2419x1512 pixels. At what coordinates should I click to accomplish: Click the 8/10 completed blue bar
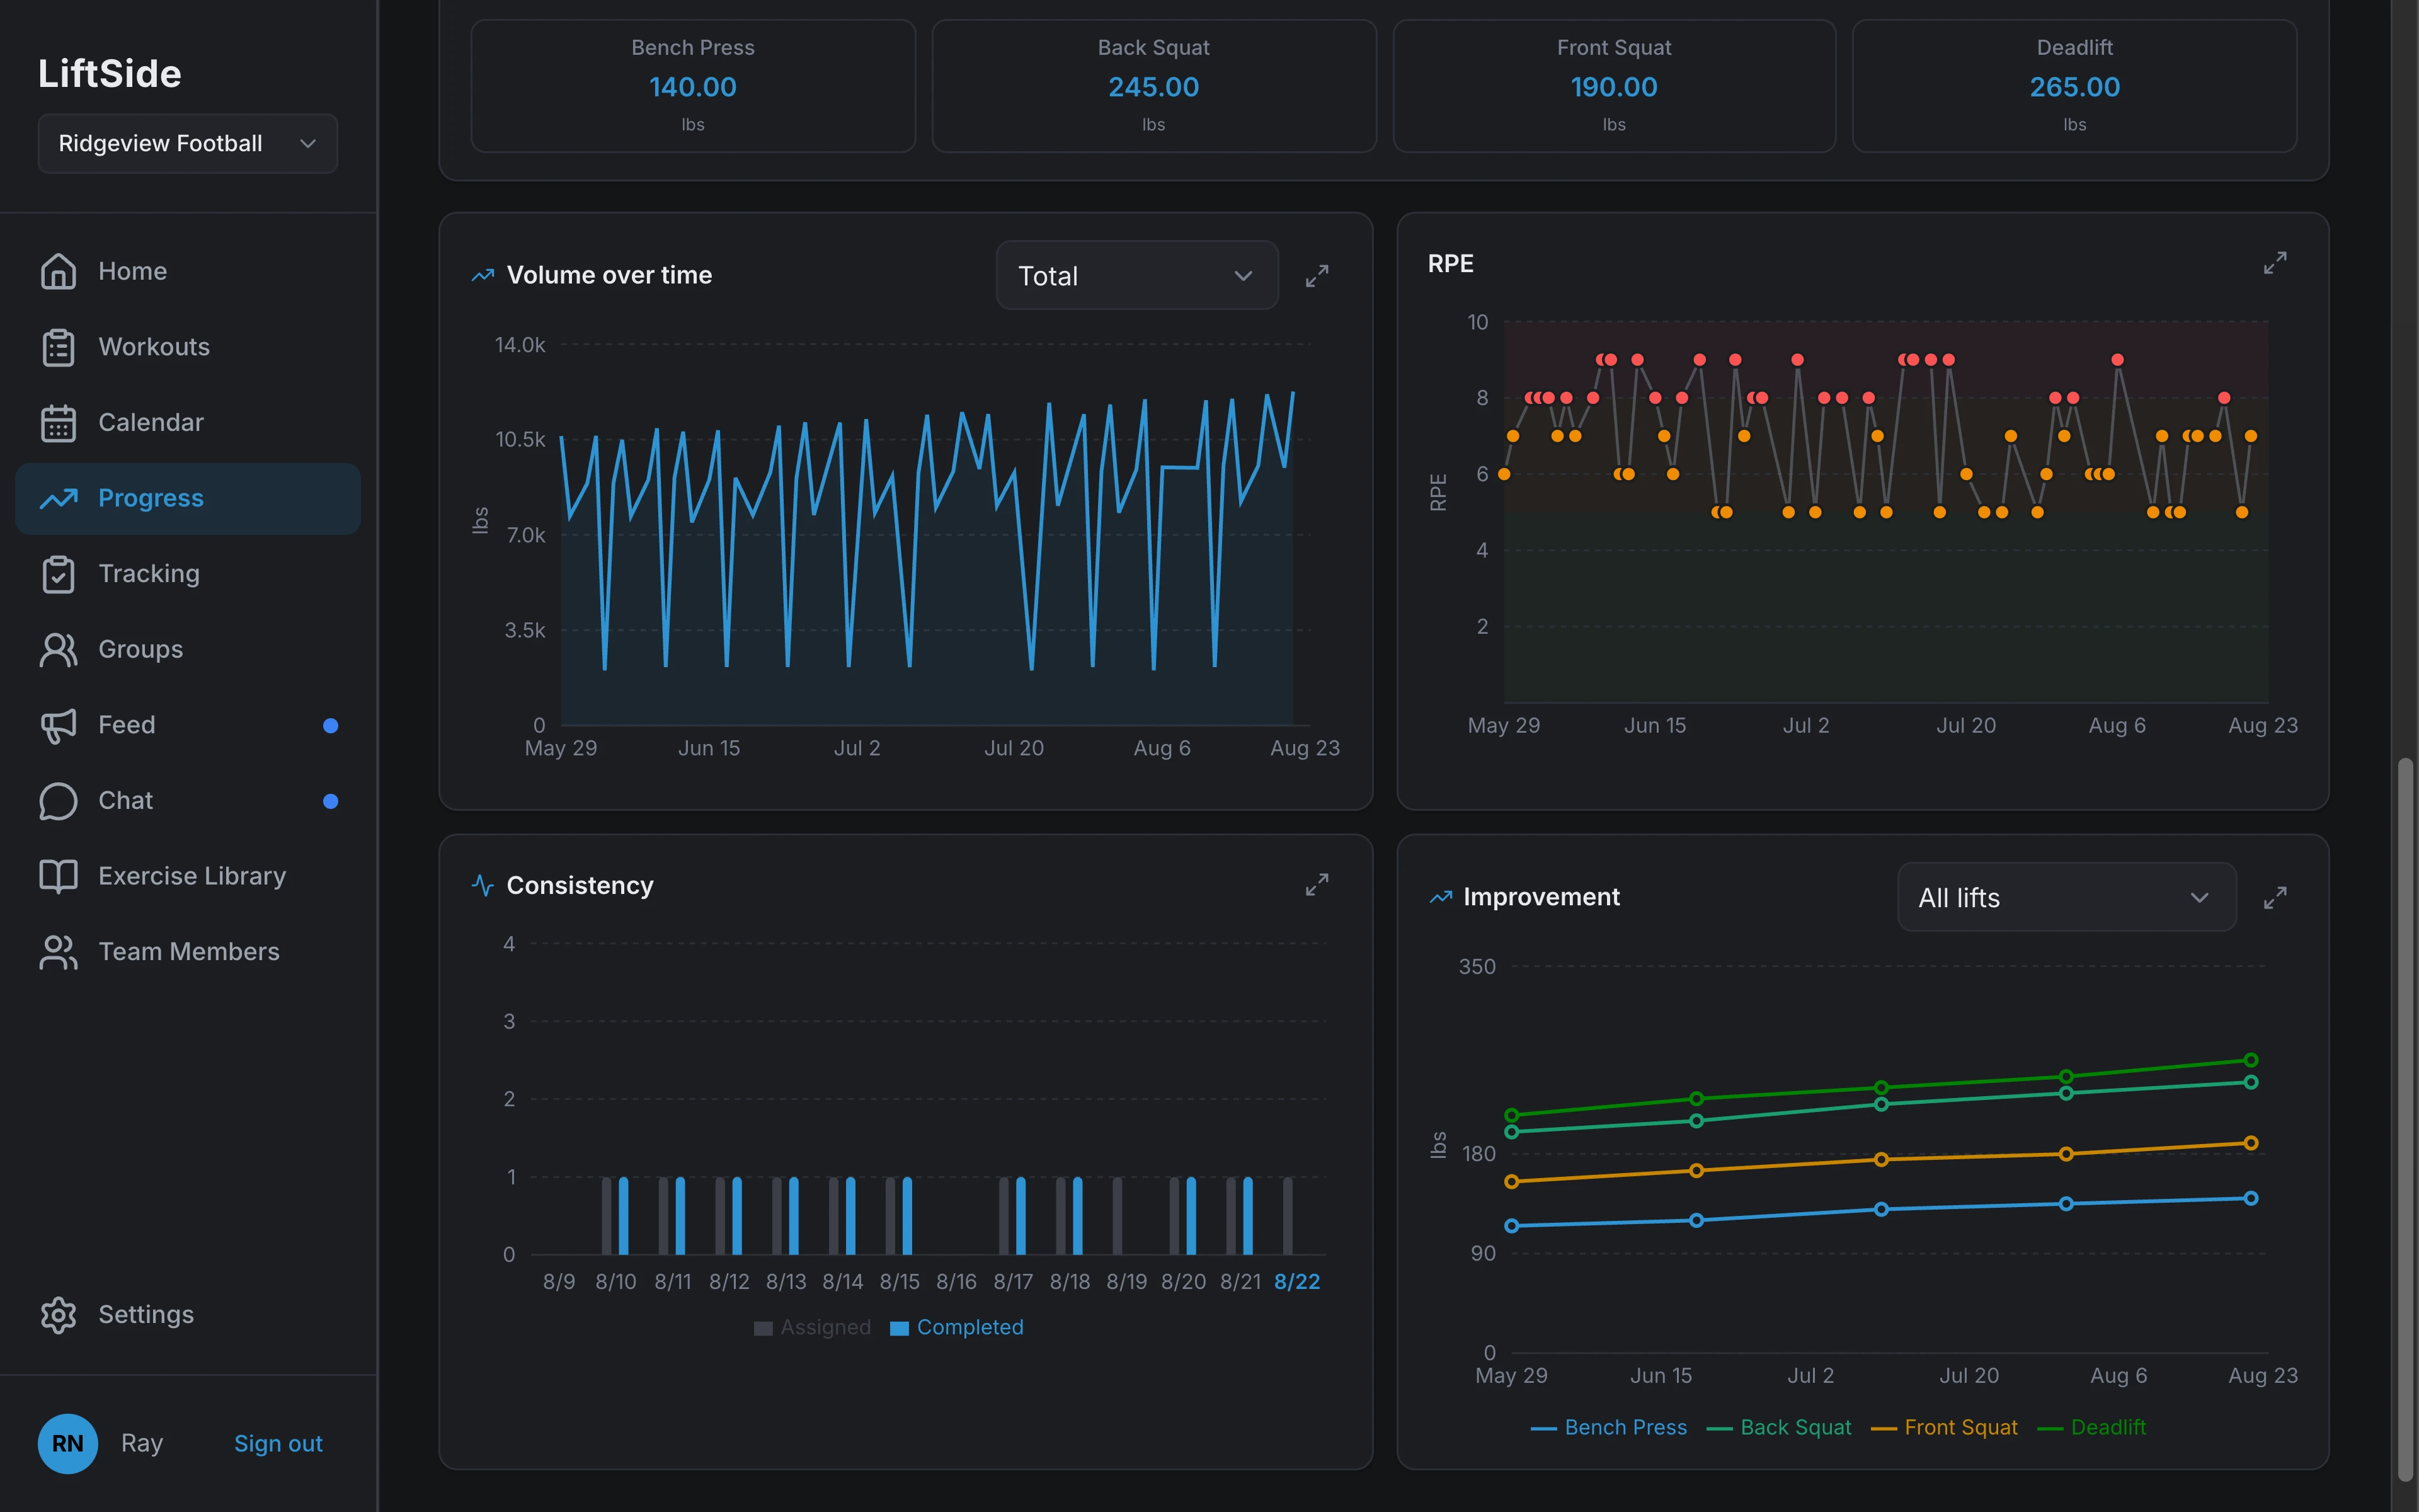pos(624,1216)
